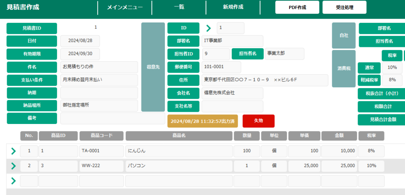
Task: Select the 郵便番号 field showing 101-0001
Action: pos(232,67)
